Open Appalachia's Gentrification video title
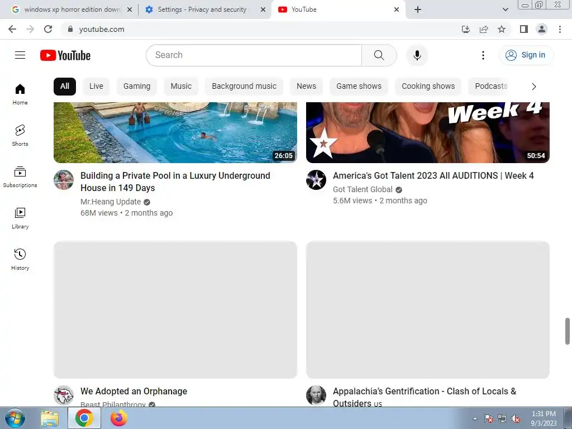The height and width of the screenshot is (429, 572). coord(425,397)
